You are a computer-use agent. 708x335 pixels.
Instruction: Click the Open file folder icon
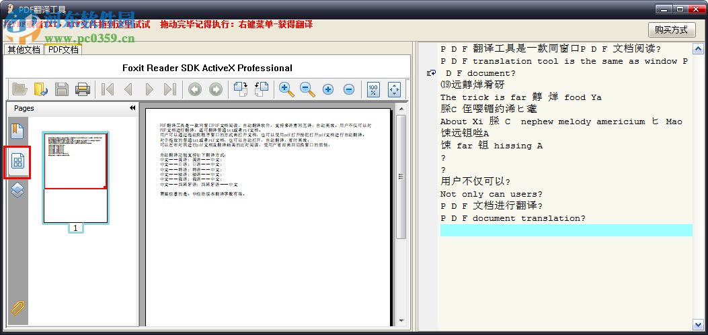(20, 89)
